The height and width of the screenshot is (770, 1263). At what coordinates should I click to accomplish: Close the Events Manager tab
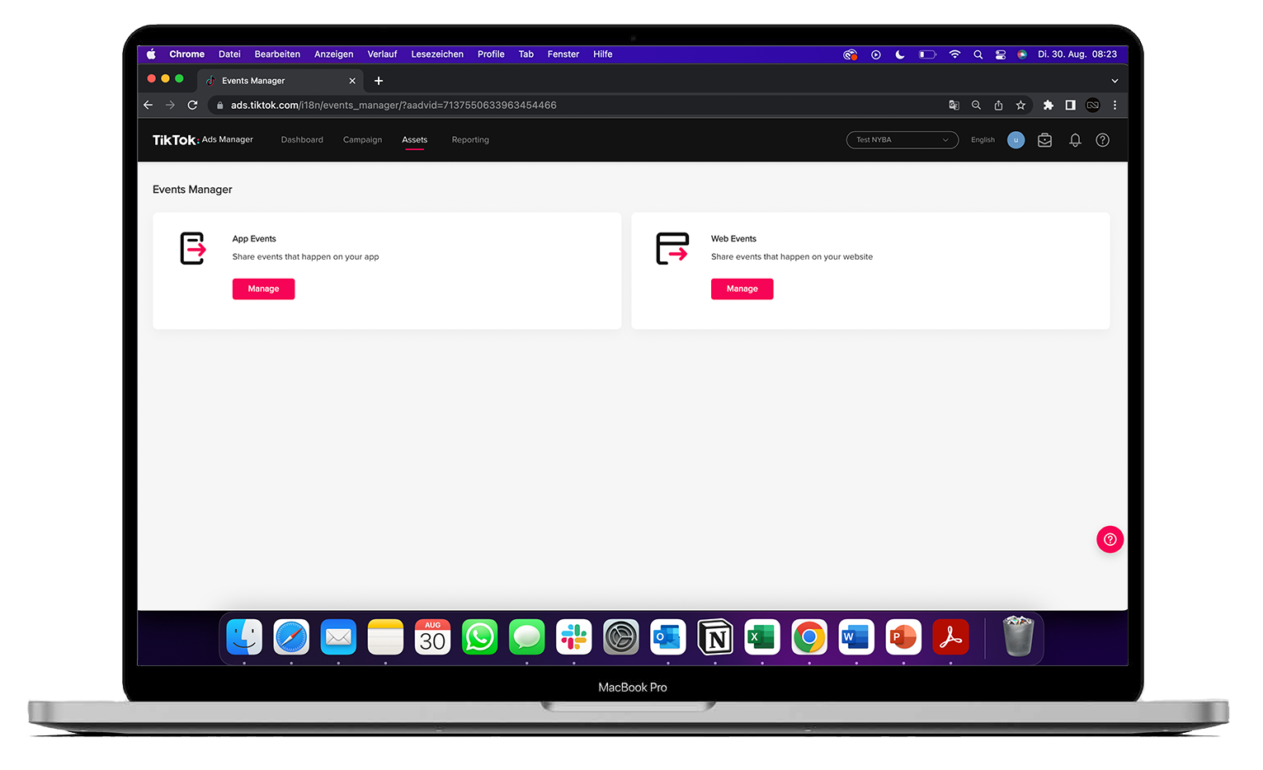(x=352, y=81)
